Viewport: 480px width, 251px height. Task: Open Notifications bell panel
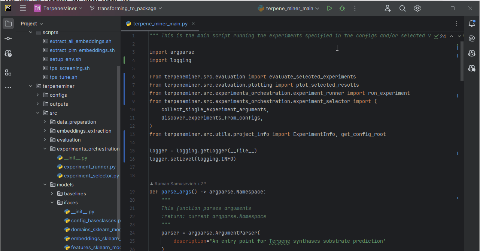(x=472, y=24)
